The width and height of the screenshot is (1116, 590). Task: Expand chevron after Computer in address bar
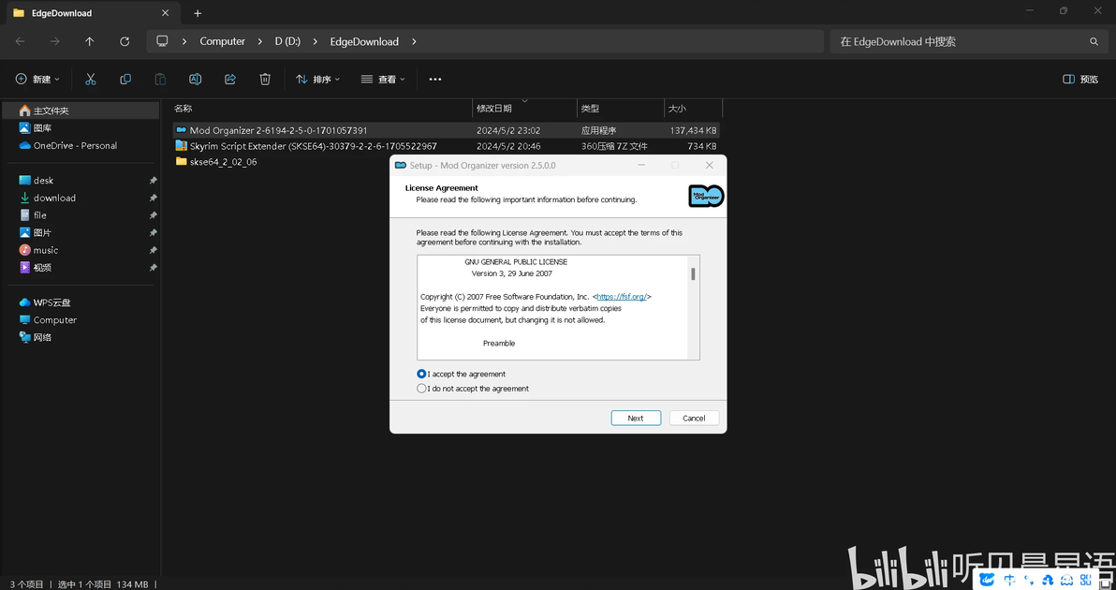click(x=259, y=41)
